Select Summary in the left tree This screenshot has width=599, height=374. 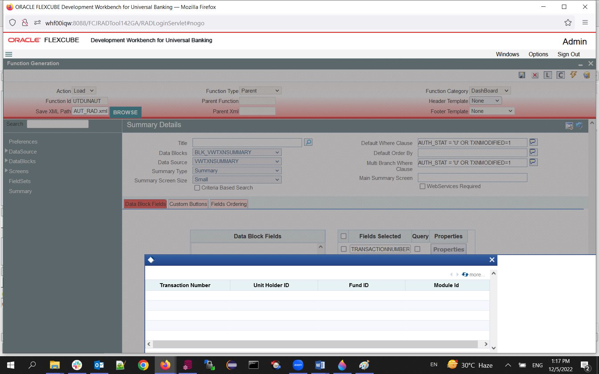click(x=20, y=191)
